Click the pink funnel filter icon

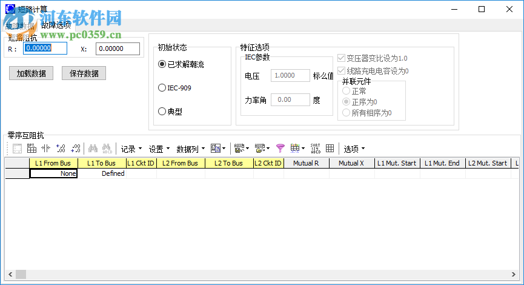pyautogui.click(x=280, y=149)
